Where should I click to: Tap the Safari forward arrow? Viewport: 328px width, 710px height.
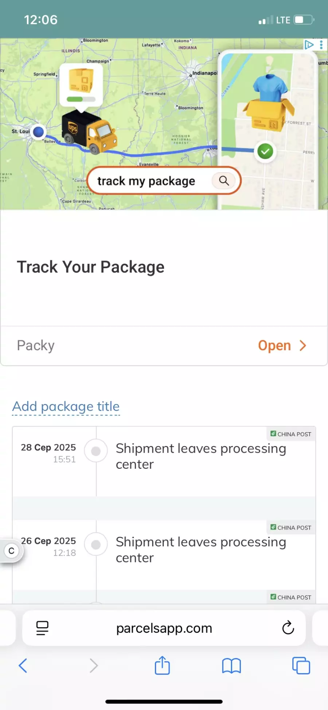click(x=94, y=666)
